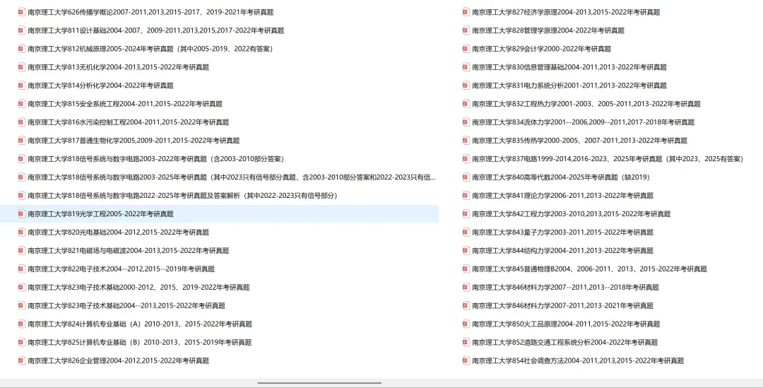This screenshot has width=763, height=388.
Task: Select the PDF icon beside 820光电基础
Action: coord(21,233)
